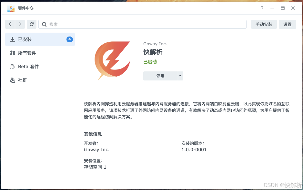Open 手动安装 to install a package manually
This screenshot has height=190, width=303.
point(264,24)
